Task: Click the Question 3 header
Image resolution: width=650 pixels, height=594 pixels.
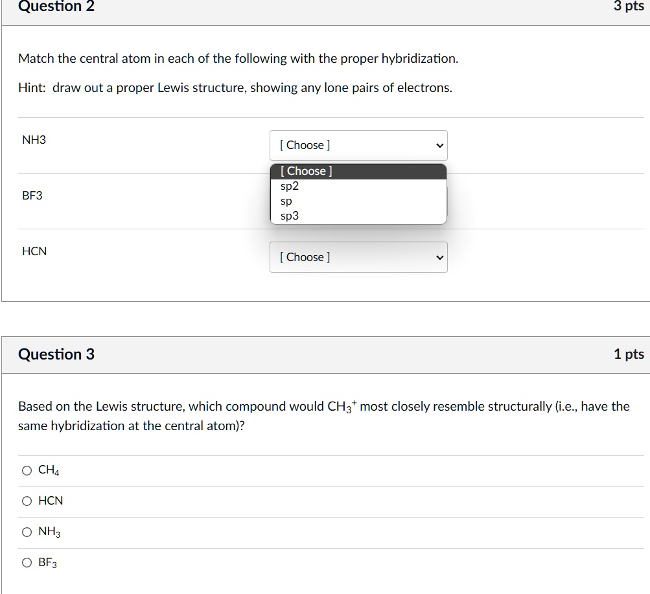Action: [x=56, y=354]
